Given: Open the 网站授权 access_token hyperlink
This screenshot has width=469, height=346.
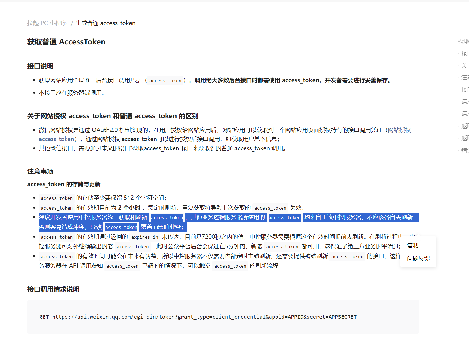Looking at the screenshot, I should [x=225, y=134].
